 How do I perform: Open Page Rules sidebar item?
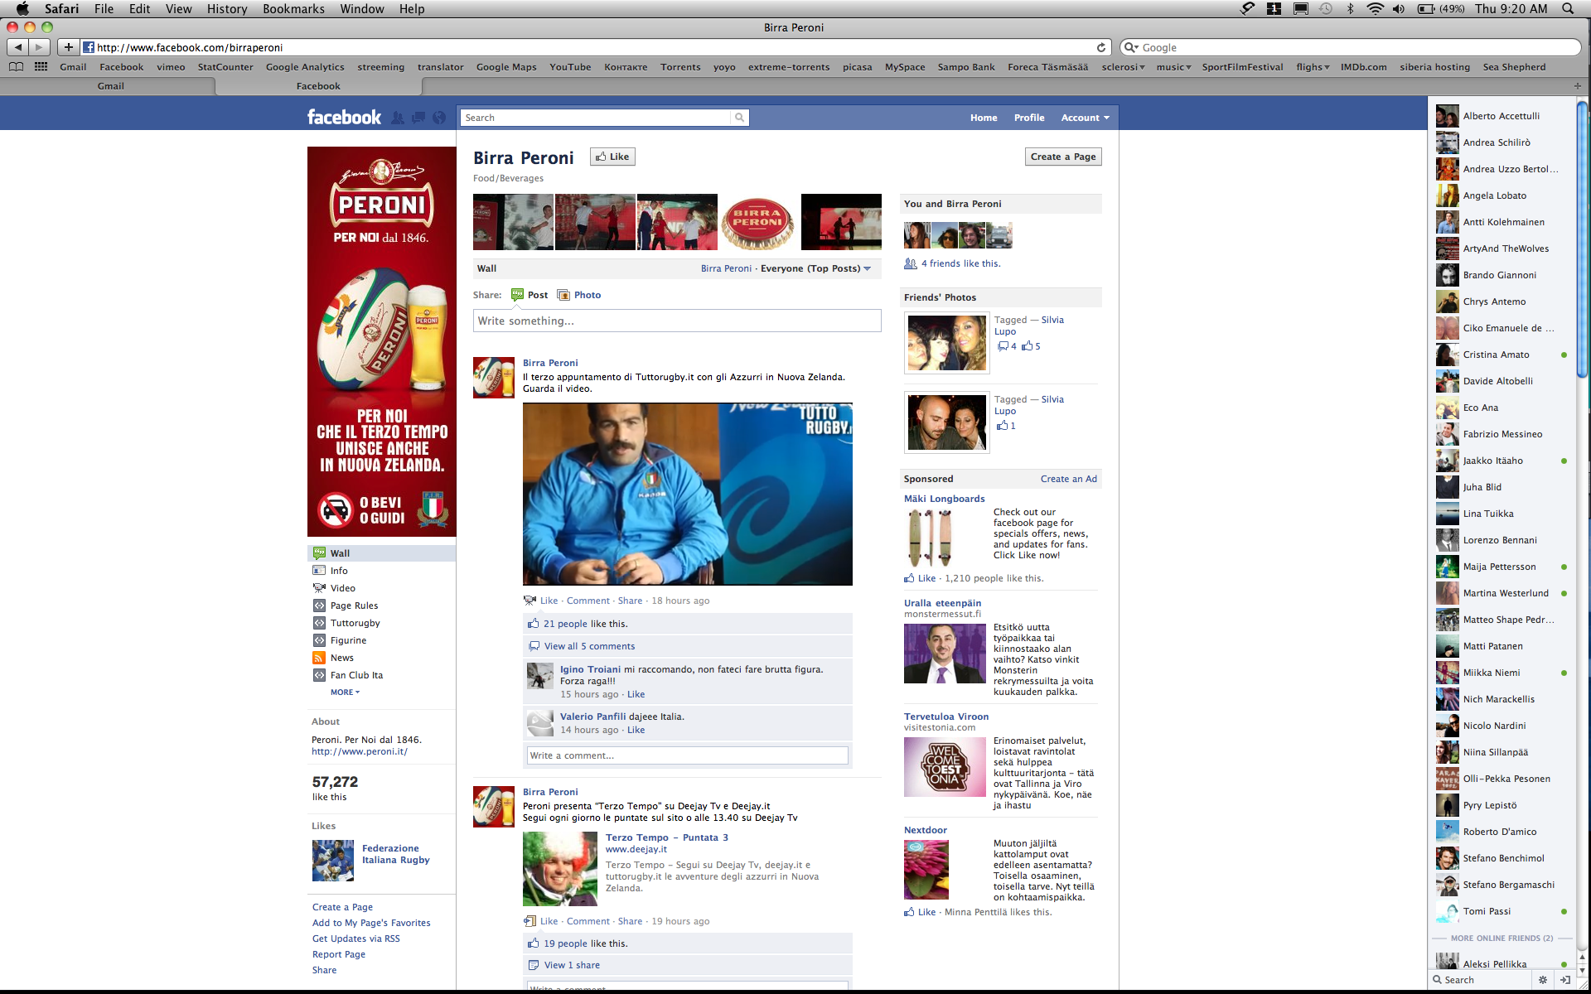(354, 606)
